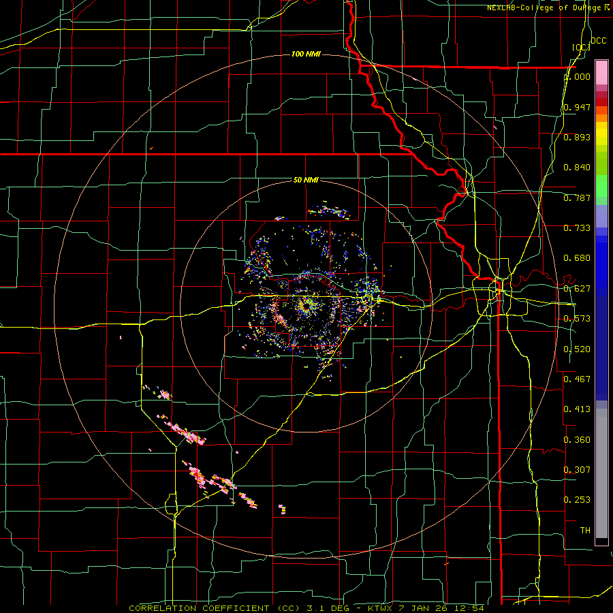Click the 0.413 legend value

[577, 409]
